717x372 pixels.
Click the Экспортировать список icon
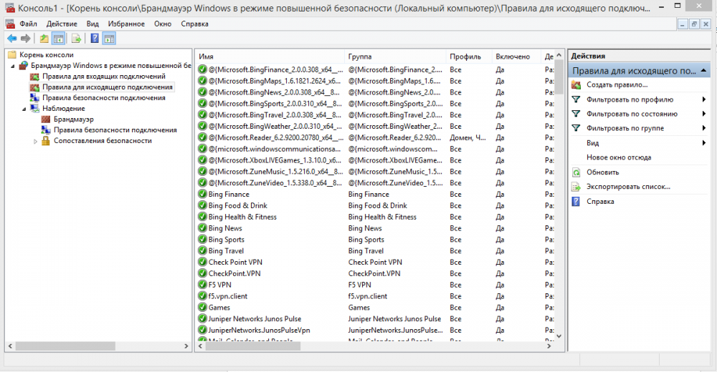[x=576, y=187]
